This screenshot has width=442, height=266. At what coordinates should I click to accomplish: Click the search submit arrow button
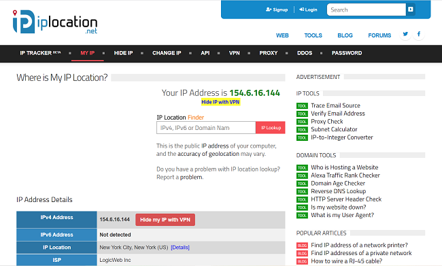pyautogui.click(x=411, y=10)
